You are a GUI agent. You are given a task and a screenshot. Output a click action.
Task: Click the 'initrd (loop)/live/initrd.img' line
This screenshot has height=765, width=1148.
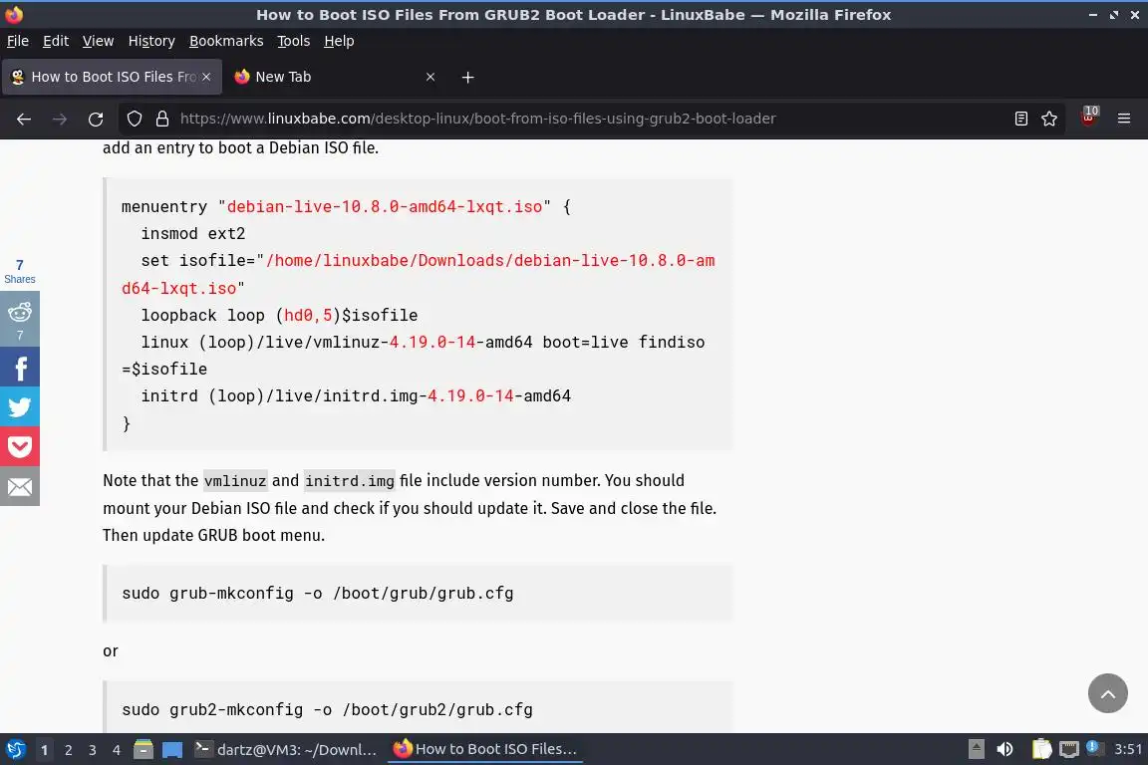tap(356, 396)
